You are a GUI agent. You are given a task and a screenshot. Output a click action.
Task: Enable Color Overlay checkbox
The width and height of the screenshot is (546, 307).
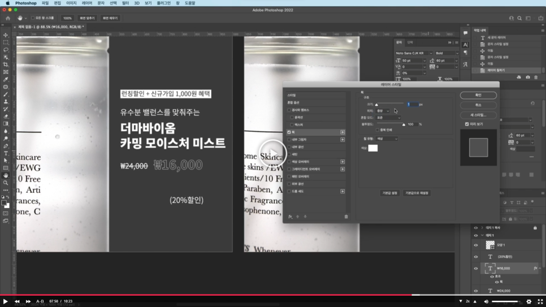(289, 162)
